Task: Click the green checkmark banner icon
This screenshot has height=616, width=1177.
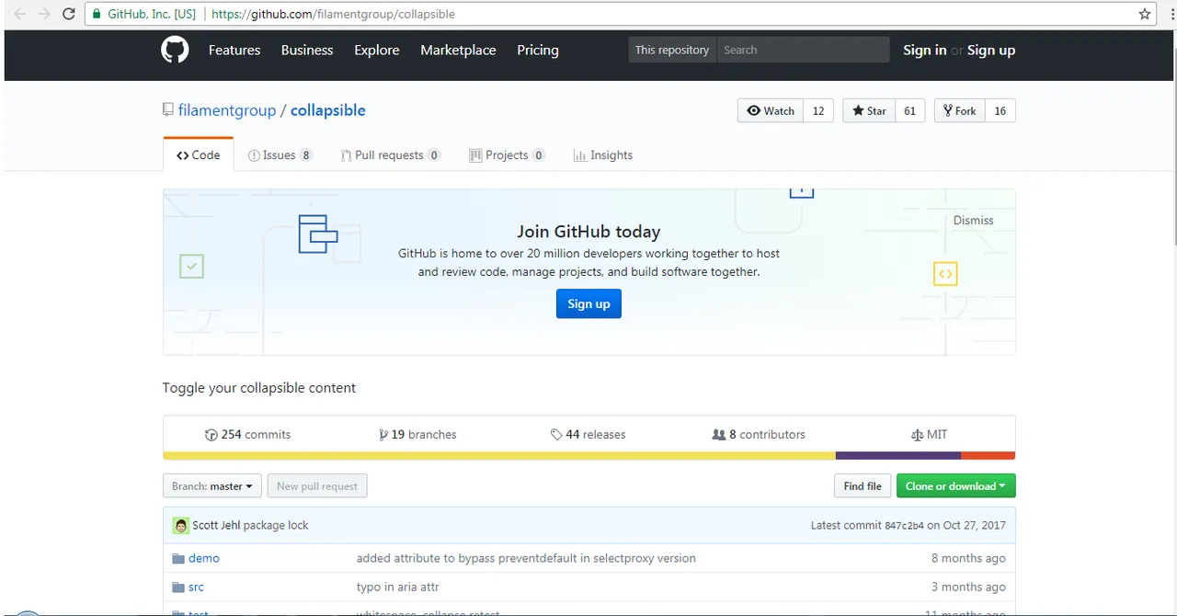Action: (x=191, y=267)
